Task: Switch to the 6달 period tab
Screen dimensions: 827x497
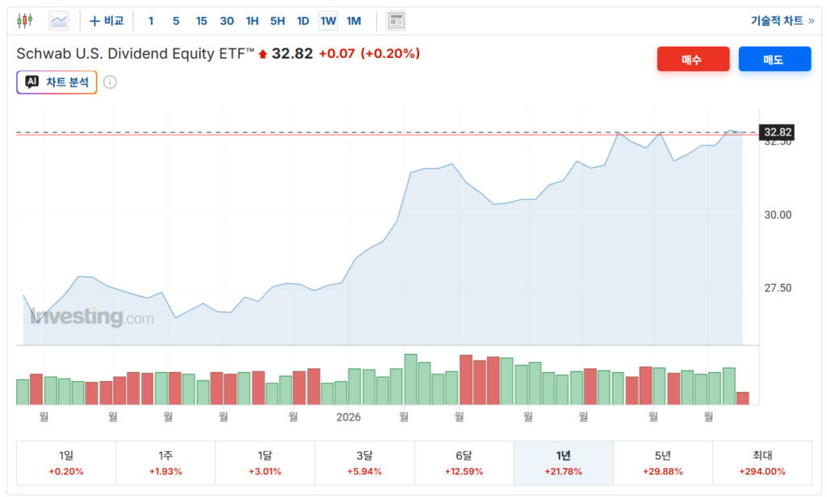Action: (x=464, y=463)
